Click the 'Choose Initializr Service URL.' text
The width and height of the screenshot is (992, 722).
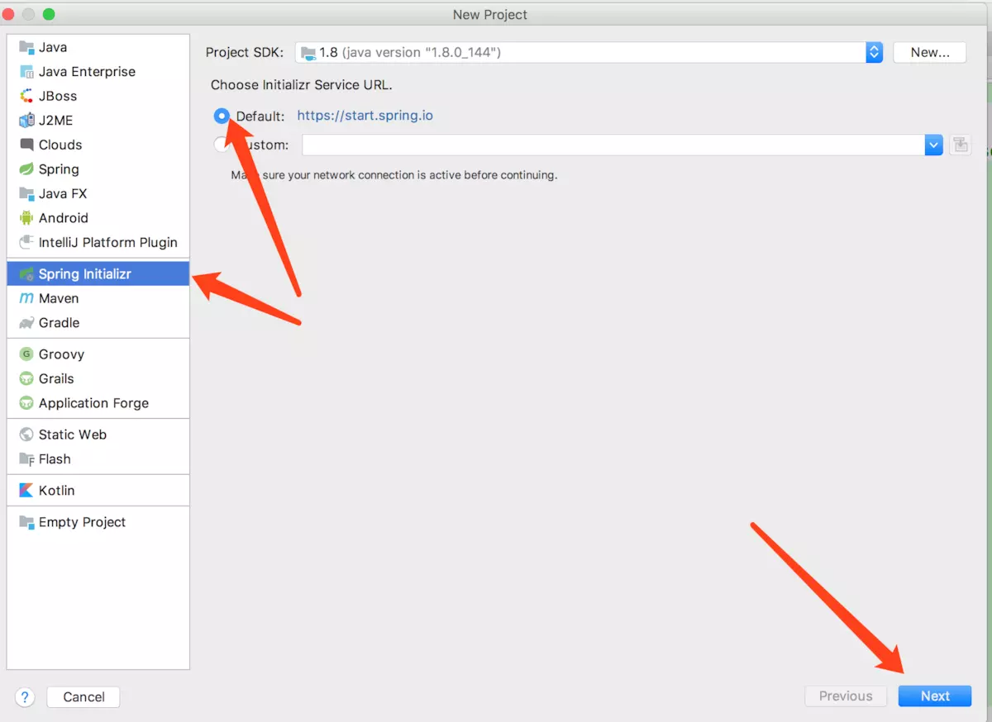tap(302, 85)
